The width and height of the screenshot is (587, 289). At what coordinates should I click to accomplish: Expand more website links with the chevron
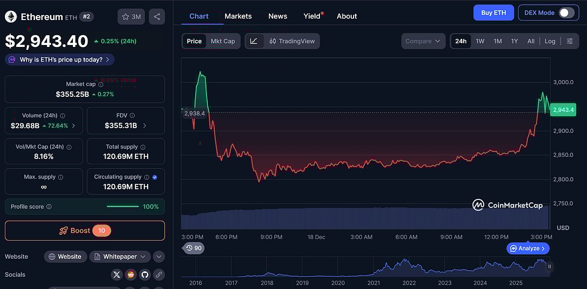158,256
